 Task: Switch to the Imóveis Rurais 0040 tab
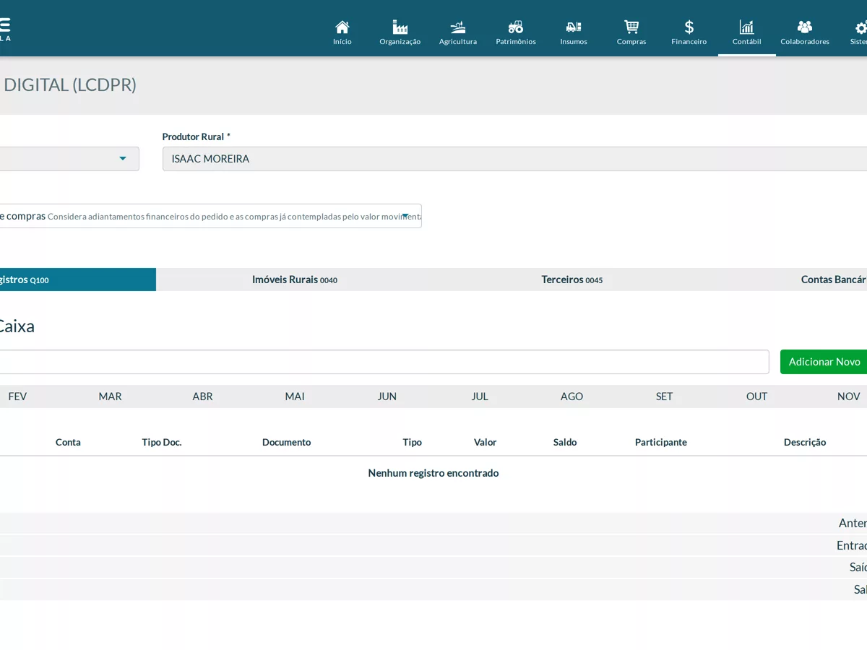[x=295, y=279]
